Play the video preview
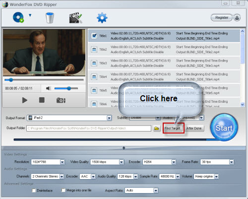This screenshot has width=248, height=199. [x=25, y=100]
